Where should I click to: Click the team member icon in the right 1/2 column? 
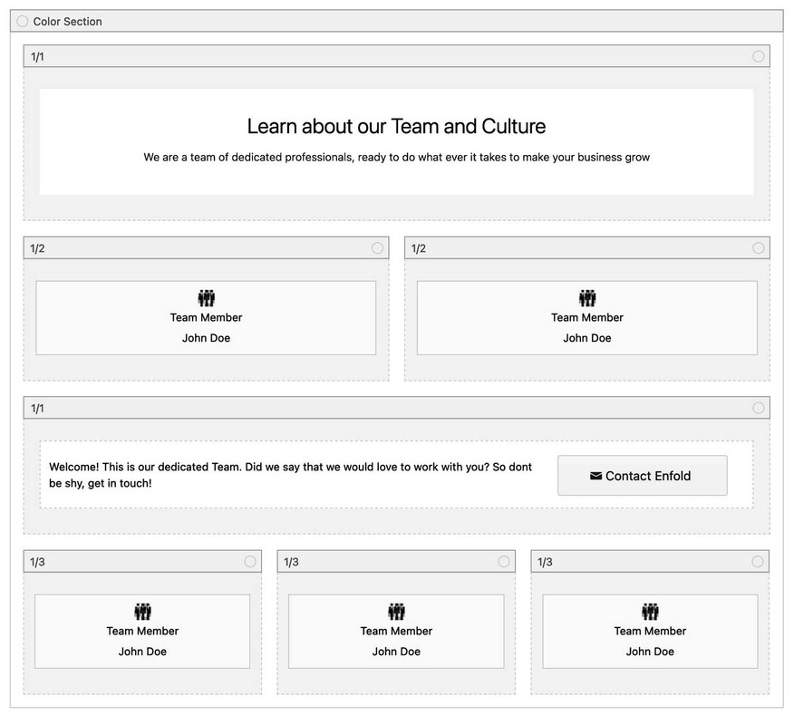tap(587, 298)
